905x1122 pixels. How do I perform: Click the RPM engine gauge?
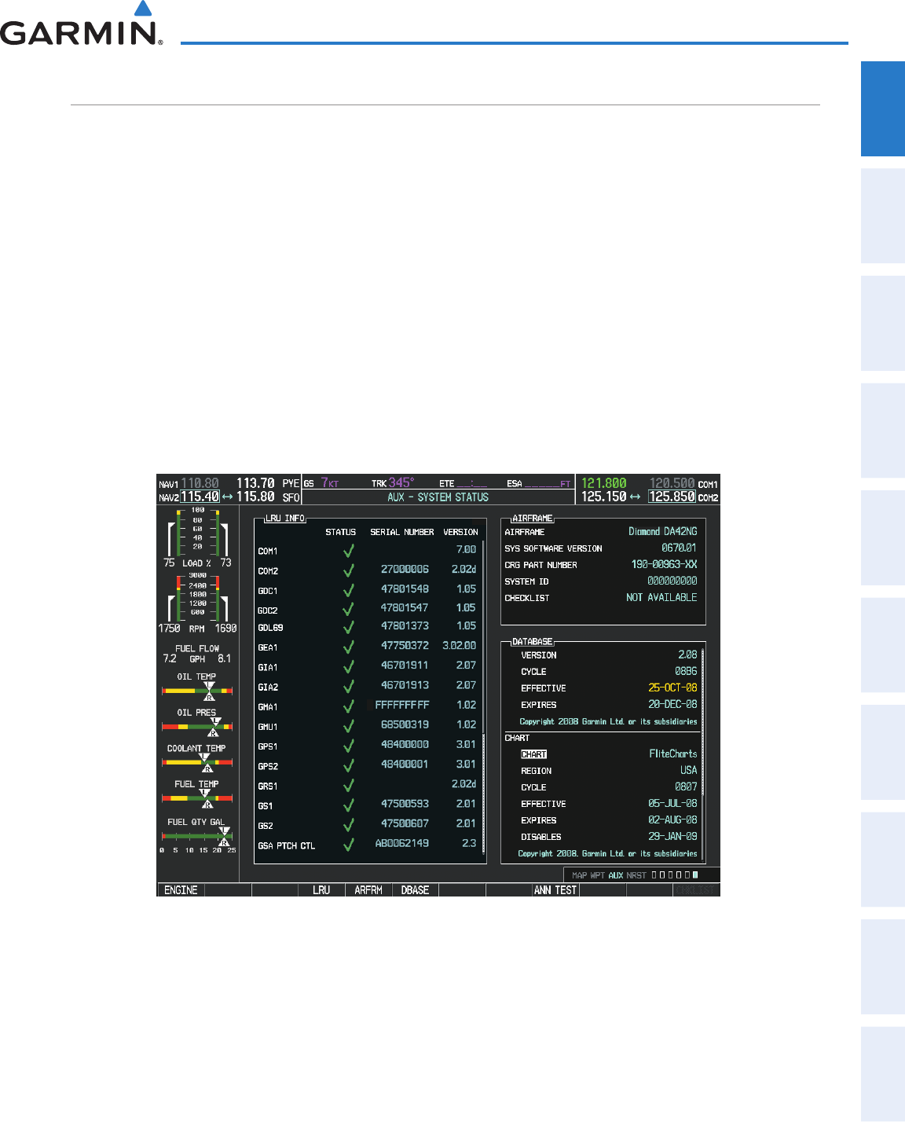coord(197,603)
